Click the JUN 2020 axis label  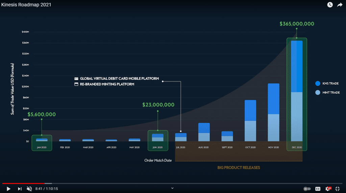coord(157,148)
